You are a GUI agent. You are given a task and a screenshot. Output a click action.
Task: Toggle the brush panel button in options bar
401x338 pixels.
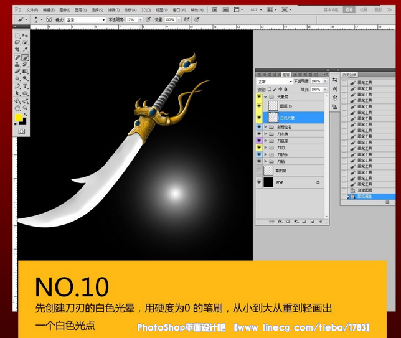[49, 19]
